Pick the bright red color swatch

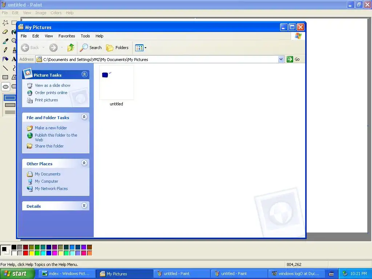tap(26, 253)
